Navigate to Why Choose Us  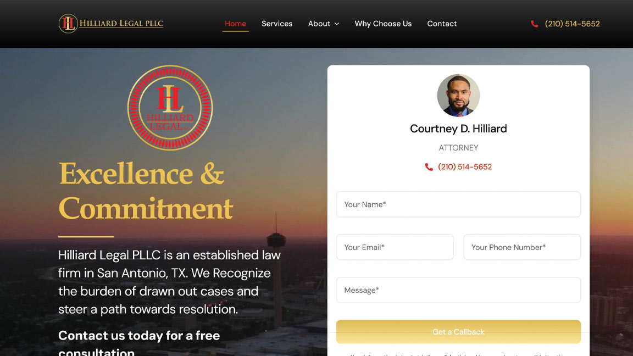(x=383, y=24)
